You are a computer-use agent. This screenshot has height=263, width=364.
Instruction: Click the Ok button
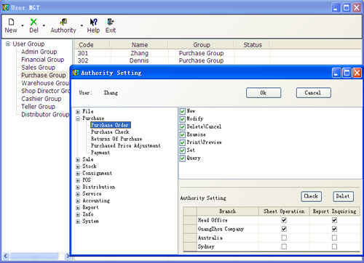tap(264, 93)
